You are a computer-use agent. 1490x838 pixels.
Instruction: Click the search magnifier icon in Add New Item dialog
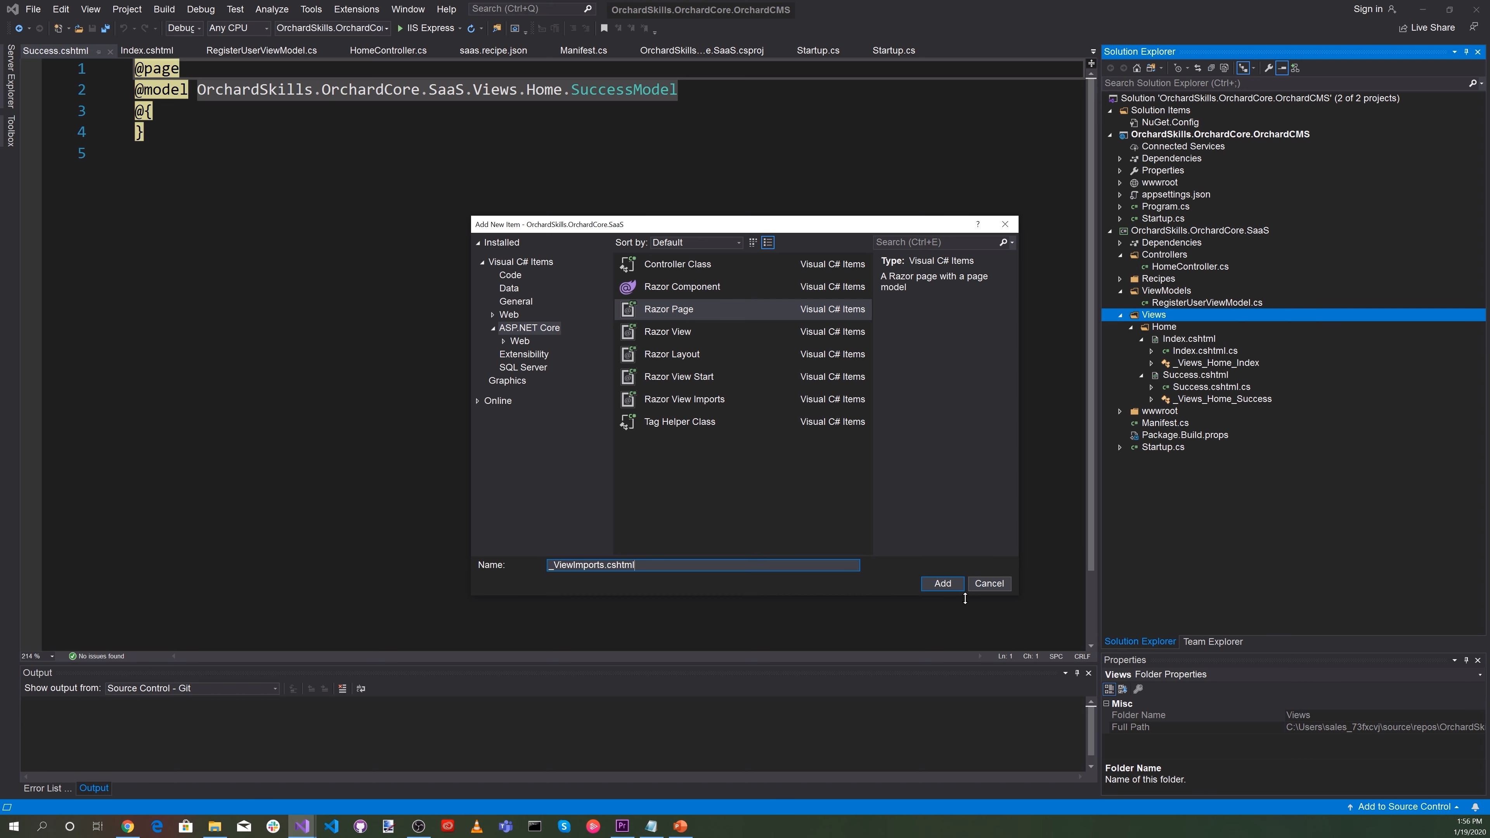1003,242
